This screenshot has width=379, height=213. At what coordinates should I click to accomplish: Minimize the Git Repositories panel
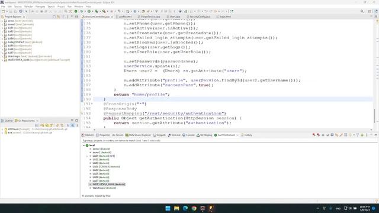pos(72,121)
